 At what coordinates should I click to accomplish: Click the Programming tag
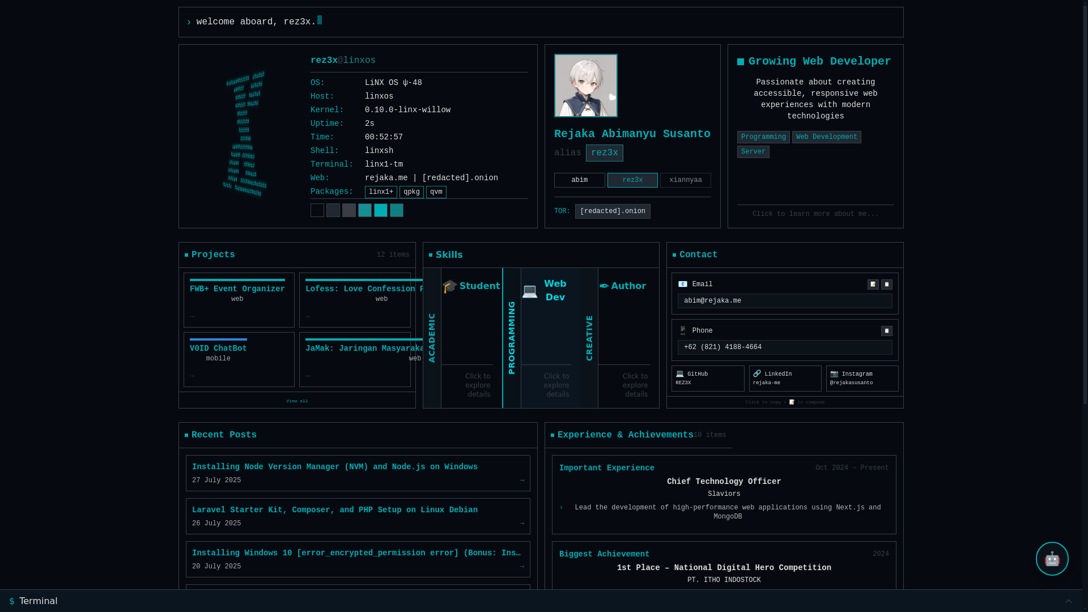coord(763,137)
